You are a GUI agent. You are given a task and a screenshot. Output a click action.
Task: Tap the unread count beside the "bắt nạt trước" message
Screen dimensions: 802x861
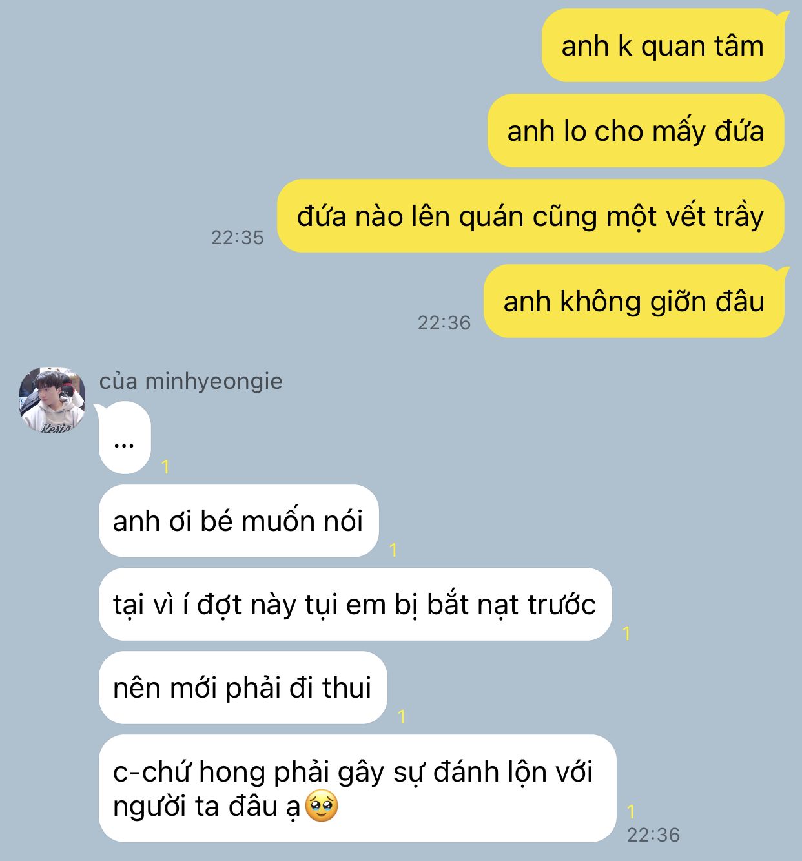point(626,633)
